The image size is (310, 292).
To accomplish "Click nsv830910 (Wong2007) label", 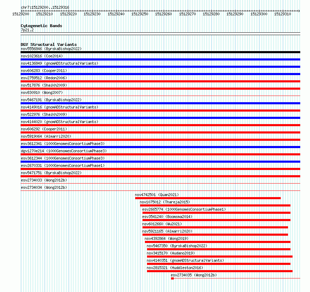I will [42, 92].
